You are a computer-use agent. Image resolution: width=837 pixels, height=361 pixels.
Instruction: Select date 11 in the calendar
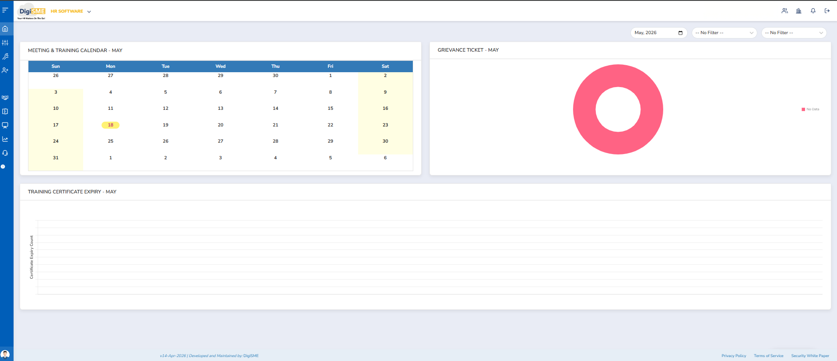[x=111, y=109]
